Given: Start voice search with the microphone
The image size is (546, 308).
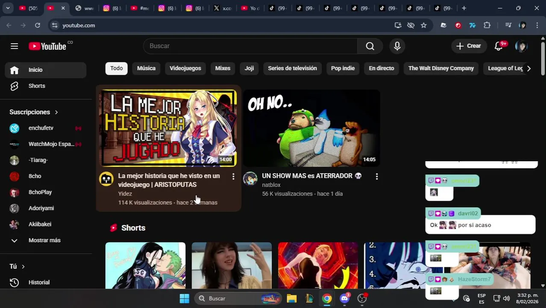Looking at the screenshot, I should coord(397,46).
